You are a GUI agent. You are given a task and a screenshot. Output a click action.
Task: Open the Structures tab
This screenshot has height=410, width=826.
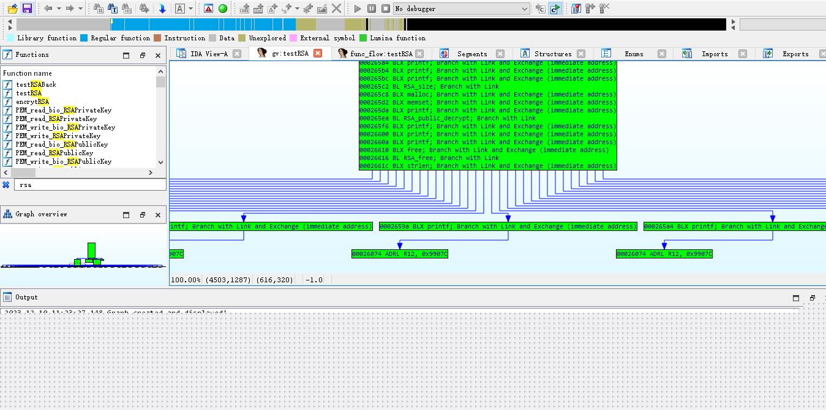point(553,54)
